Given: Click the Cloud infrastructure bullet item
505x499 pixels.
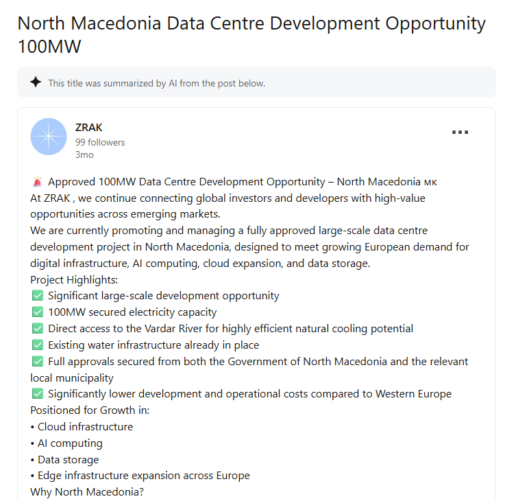Looking at the screenshot, I should [82, 426].
